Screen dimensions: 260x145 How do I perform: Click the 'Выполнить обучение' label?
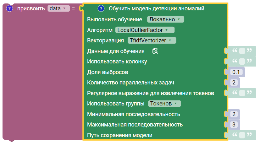(114, 19)
